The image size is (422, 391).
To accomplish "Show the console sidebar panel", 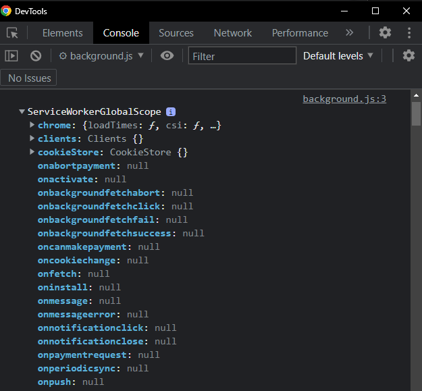I will point(11,56).
